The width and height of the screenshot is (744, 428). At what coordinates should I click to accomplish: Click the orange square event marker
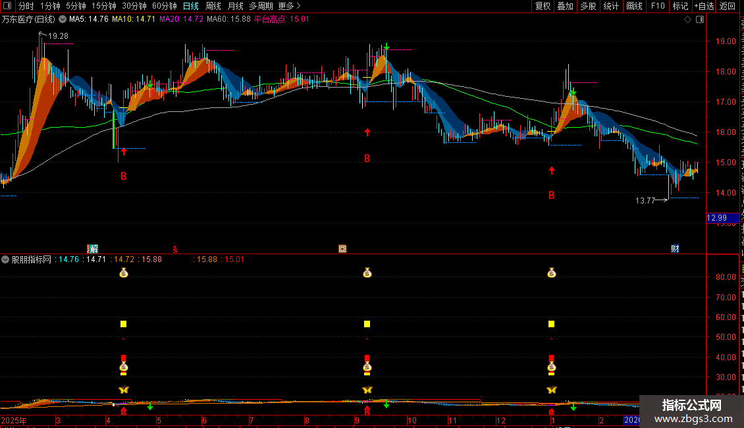(x=342, y=248)
